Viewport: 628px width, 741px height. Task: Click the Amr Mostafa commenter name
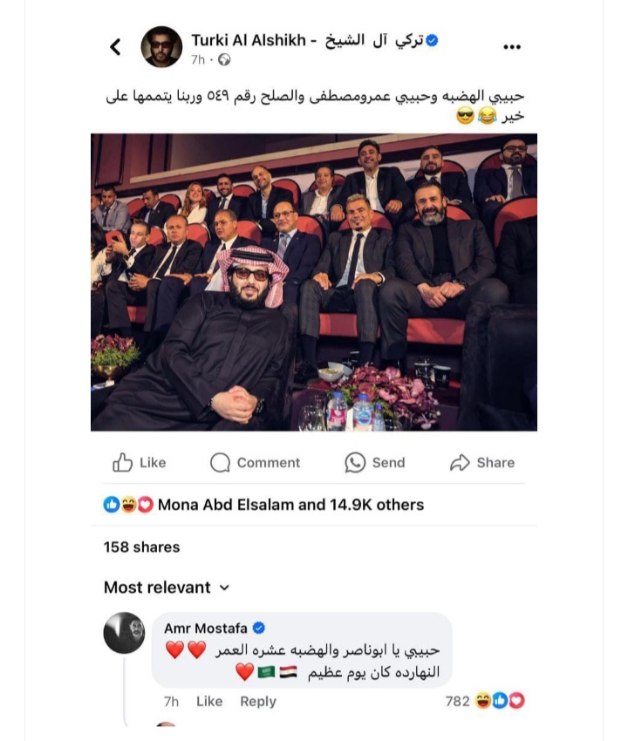tap(205, 628)
